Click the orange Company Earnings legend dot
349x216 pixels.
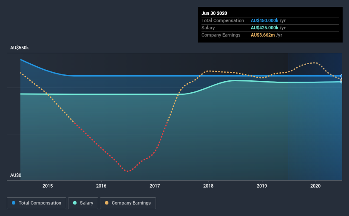coord(107,203)
